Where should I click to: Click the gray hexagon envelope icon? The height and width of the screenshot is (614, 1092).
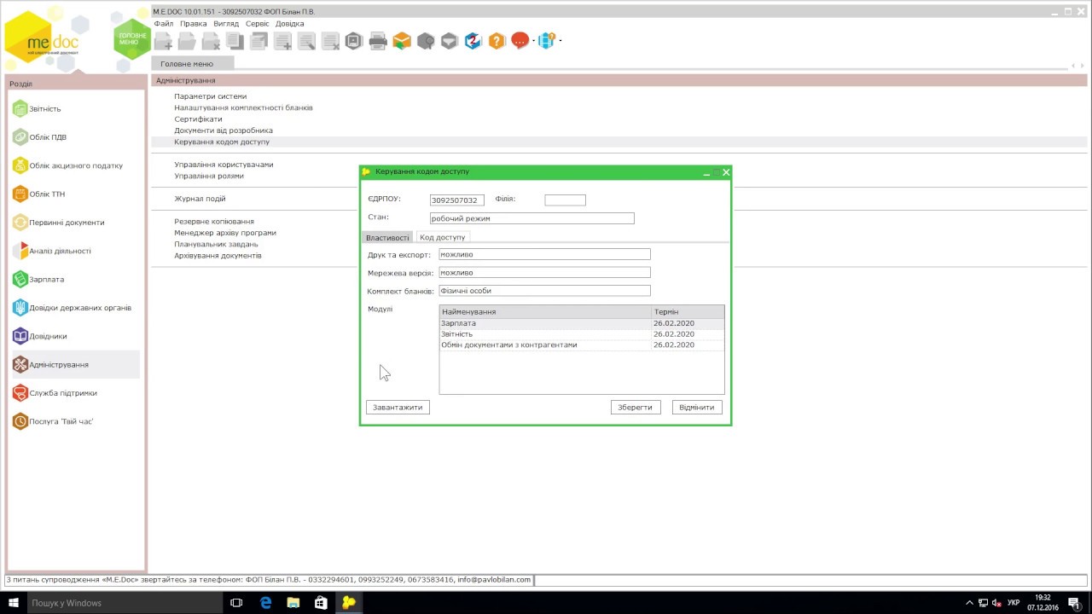(450, 41)
